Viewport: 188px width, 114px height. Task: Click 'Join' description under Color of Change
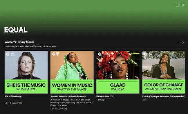[144, 100]
